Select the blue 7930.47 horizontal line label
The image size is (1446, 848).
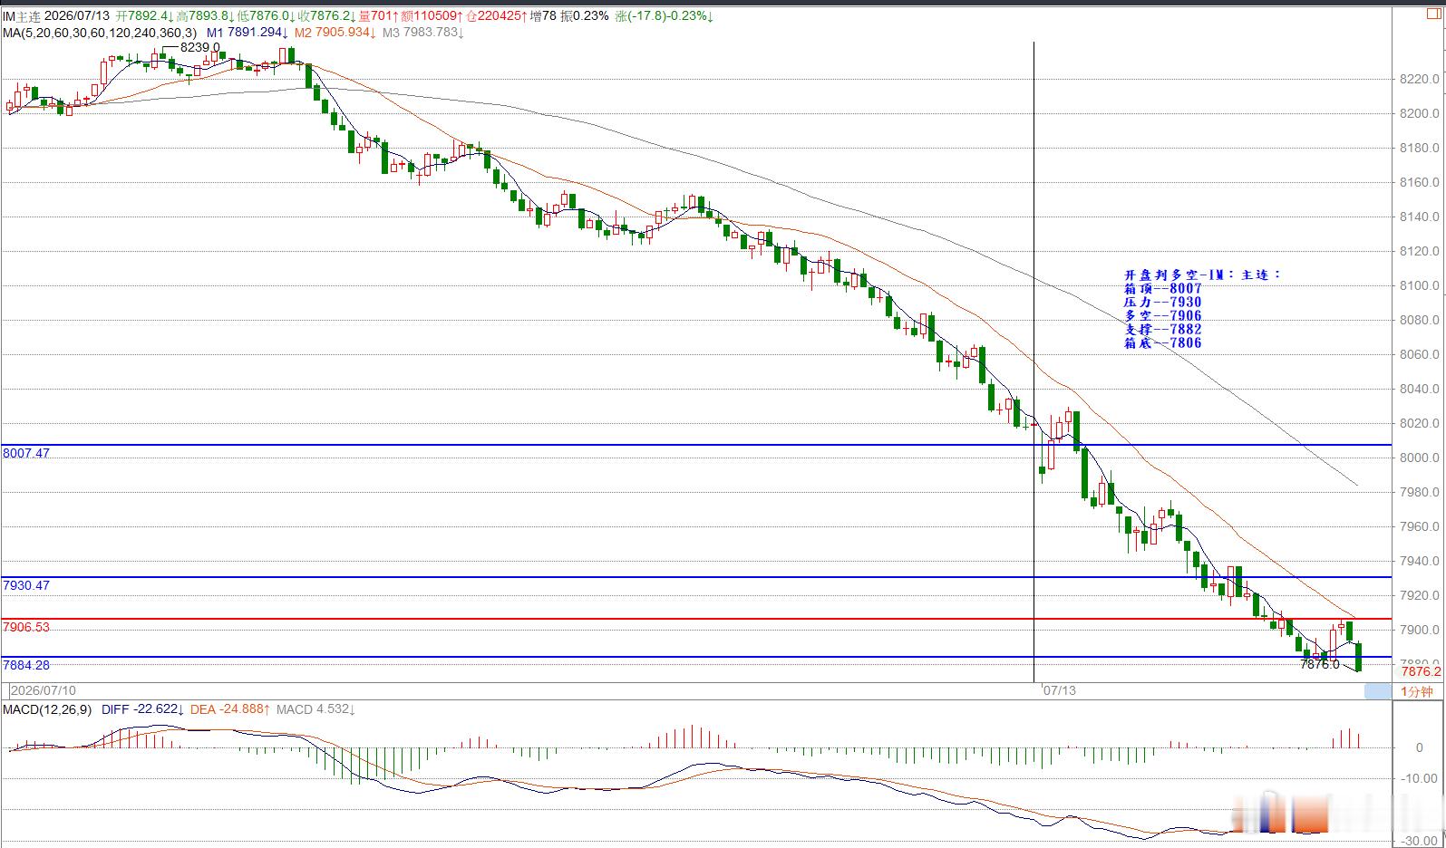pyautogui.click(x=26, y=585)
